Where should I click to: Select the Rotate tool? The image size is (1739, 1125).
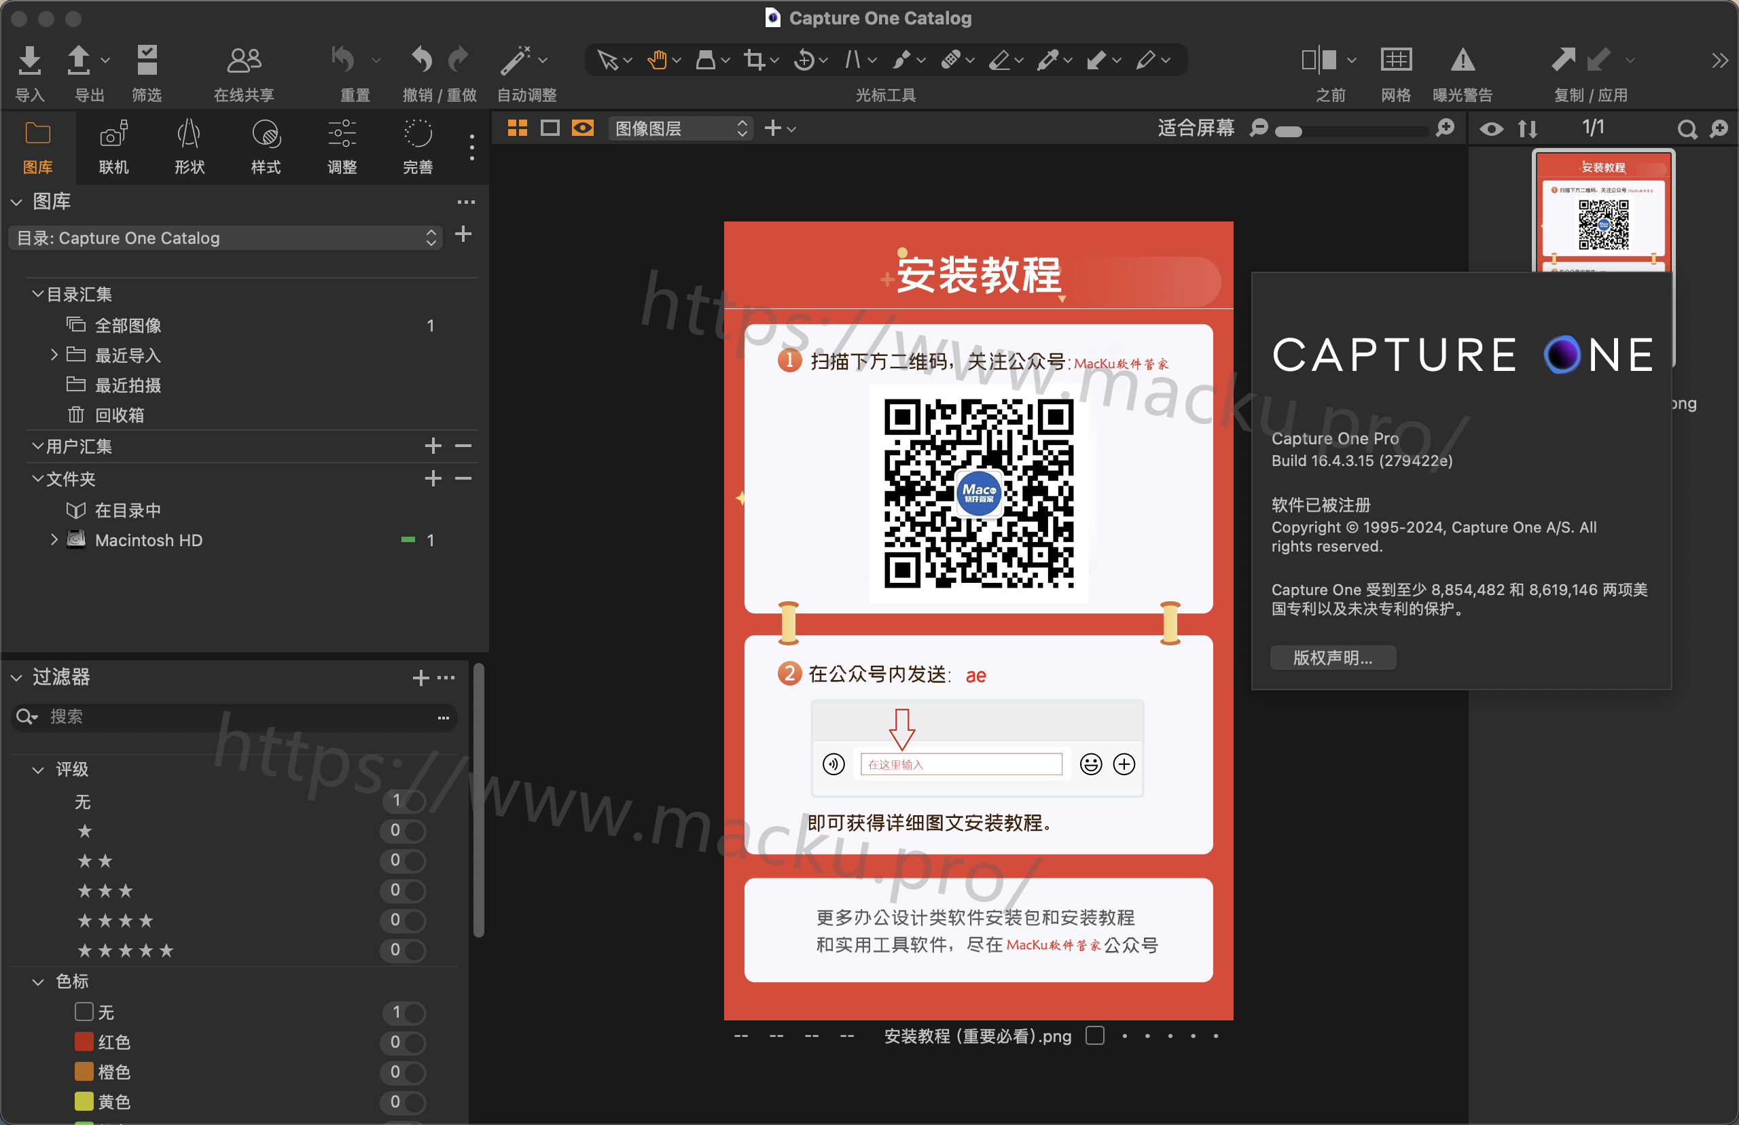(x=804, y=60)
